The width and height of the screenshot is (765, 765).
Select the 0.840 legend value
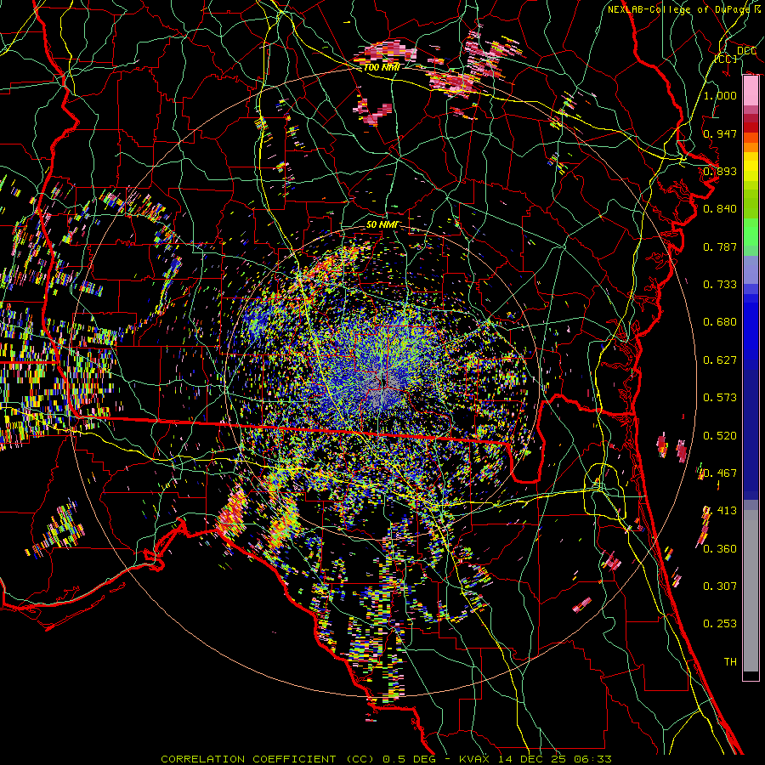pos(720,209)
